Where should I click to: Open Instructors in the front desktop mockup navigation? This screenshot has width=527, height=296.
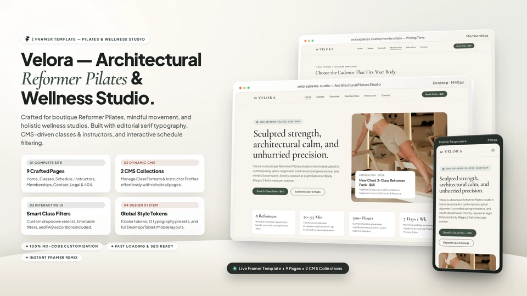tap(370, 95)
